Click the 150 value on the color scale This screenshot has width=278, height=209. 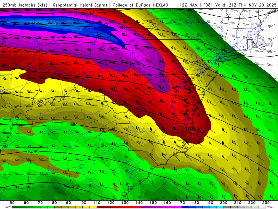(x=153, y=203)
